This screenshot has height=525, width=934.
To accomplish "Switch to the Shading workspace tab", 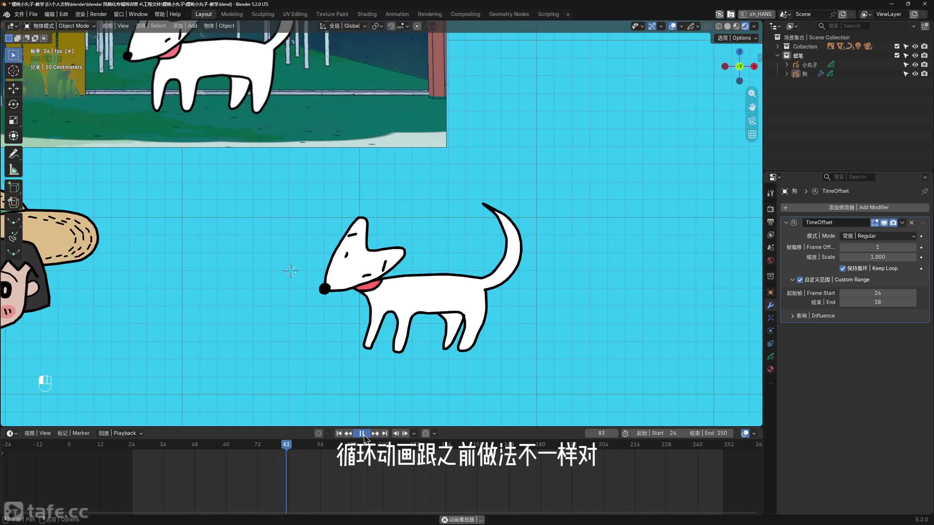I will 367,14.
